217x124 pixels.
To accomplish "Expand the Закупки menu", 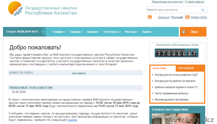I will click(x=93, y=32).
